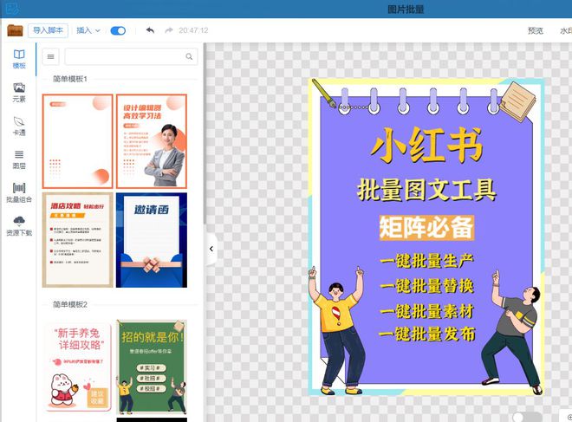Expand the 插入 dropdown menu
The image size is (572, 422).
(x=88, y=30)
